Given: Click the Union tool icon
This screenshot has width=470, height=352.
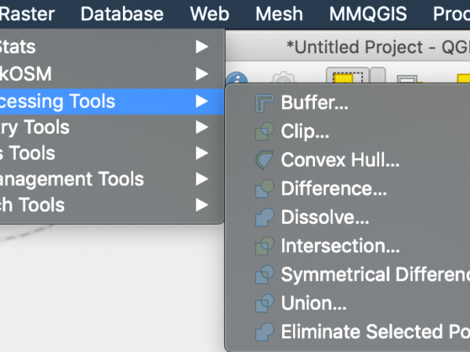Looking at the screenshot, I should (265, 304).
